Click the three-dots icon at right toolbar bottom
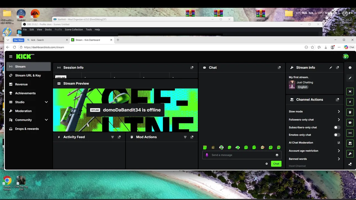The height and width of the screenshot is (200, 356). (x=350, y=164)
